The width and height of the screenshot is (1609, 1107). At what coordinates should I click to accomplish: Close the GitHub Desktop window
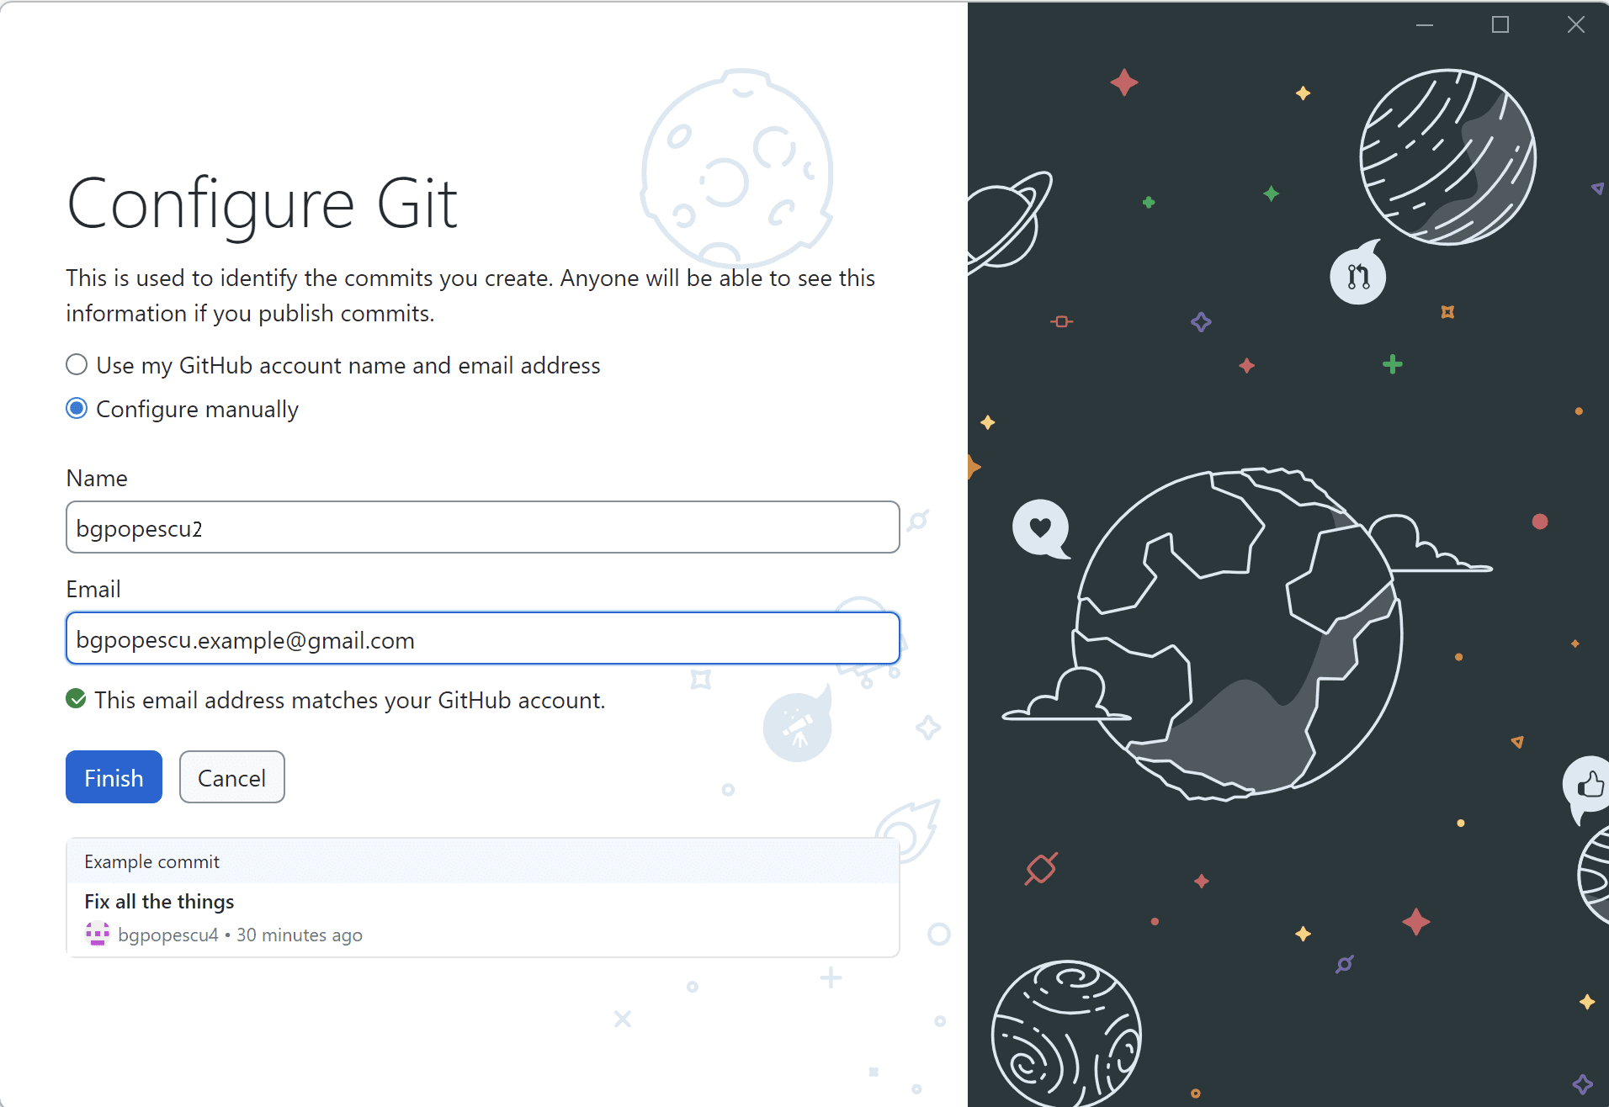click(1575, 25)
